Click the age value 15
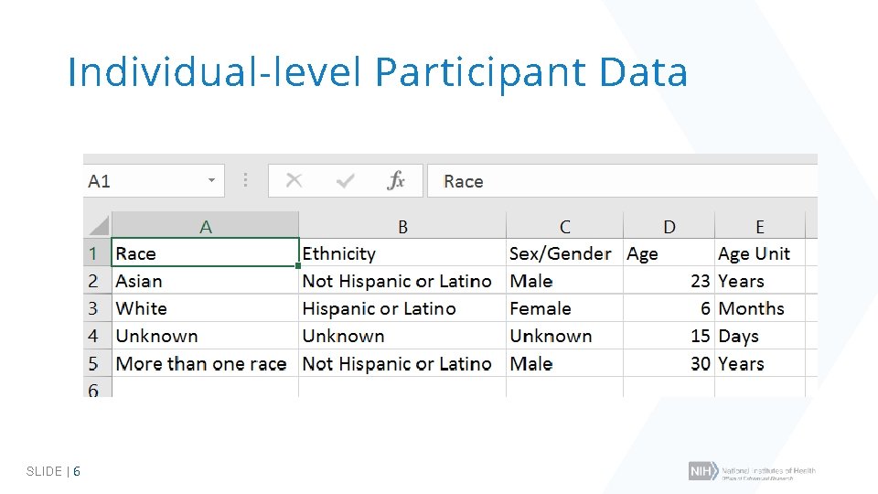This screenshot has height=494, width=878. coord(669,336)
